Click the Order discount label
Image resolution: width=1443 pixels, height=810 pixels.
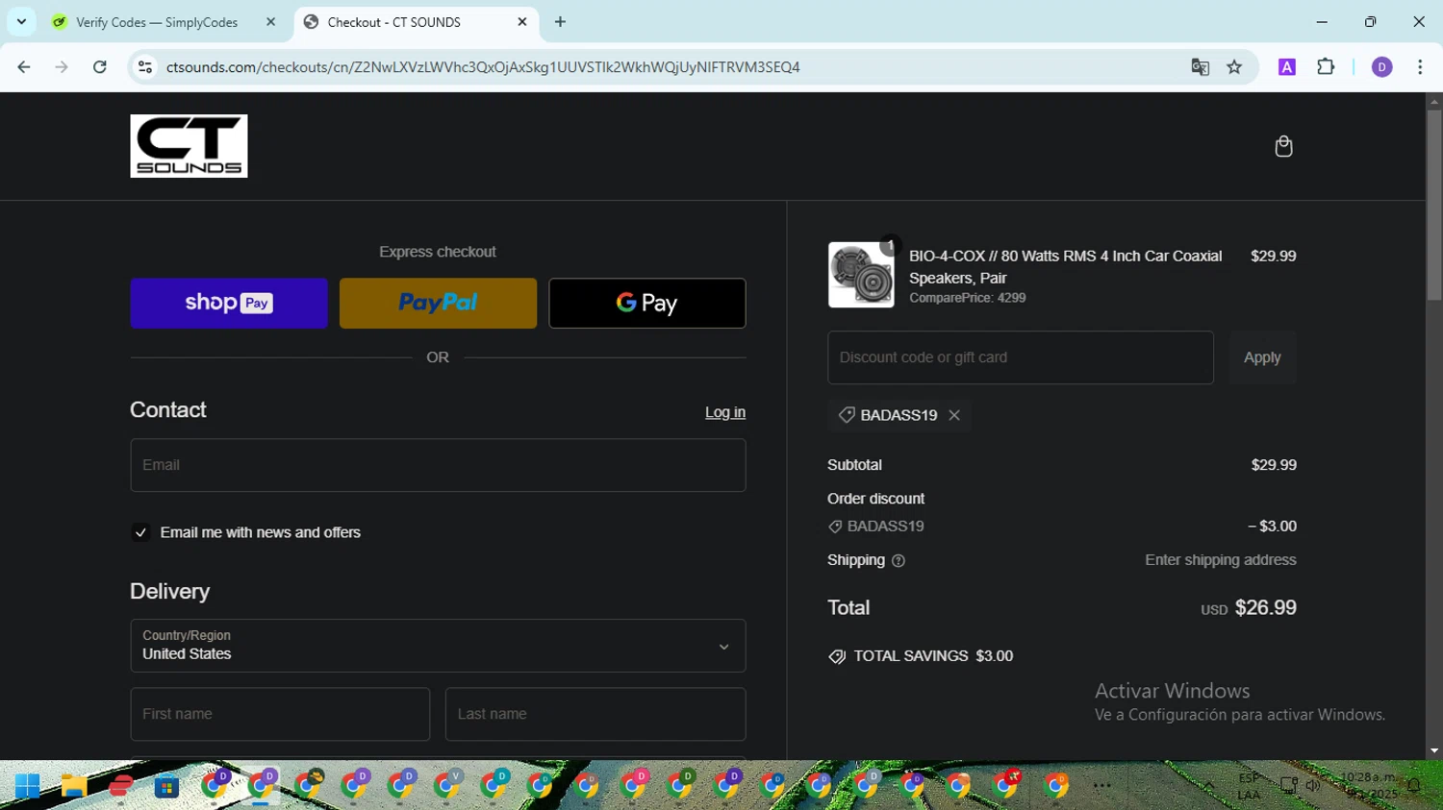click(x=875, y=499)
